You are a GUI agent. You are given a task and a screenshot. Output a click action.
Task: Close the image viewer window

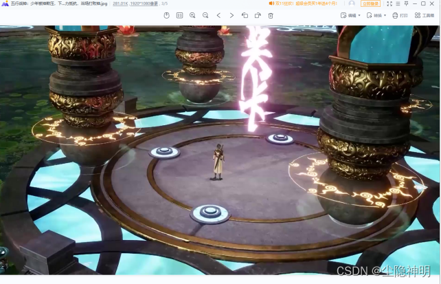432,3
